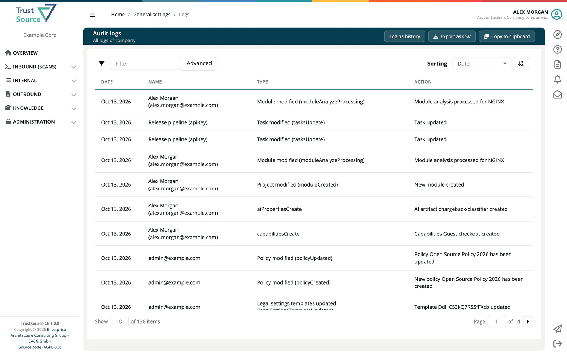
Task: Open Source code (AGPL-3.0) link
Action: (40, 347)
